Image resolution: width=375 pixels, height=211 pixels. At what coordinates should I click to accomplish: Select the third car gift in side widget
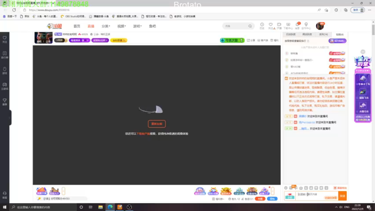coord(363,107)
